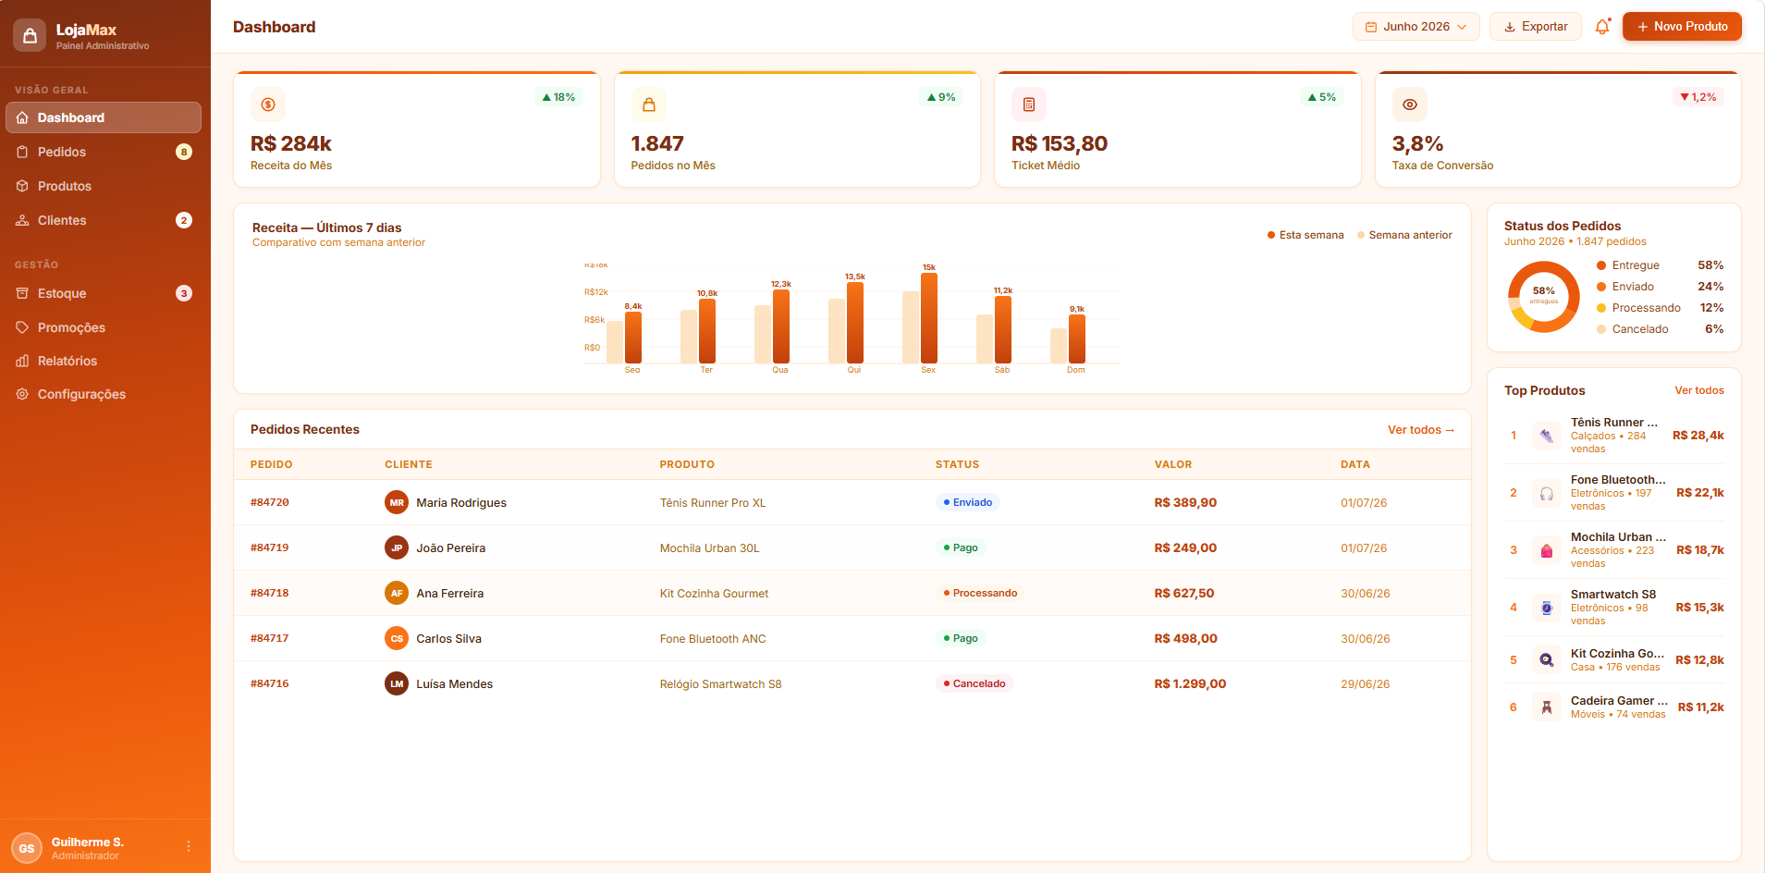Click the Pedidos no Mês bag icon
Screen dimensions: 1765x873
point(649,105)
